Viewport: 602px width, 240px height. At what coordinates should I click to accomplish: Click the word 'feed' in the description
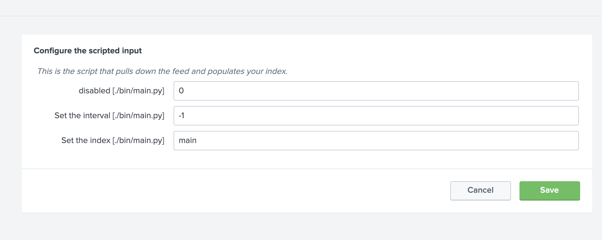181,71
